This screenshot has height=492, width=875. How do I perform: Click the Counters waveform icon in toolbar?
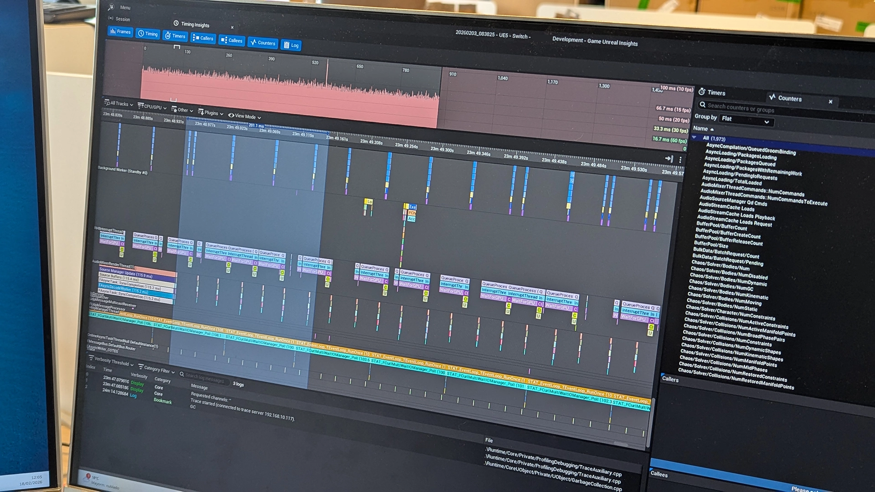point(254,42)
